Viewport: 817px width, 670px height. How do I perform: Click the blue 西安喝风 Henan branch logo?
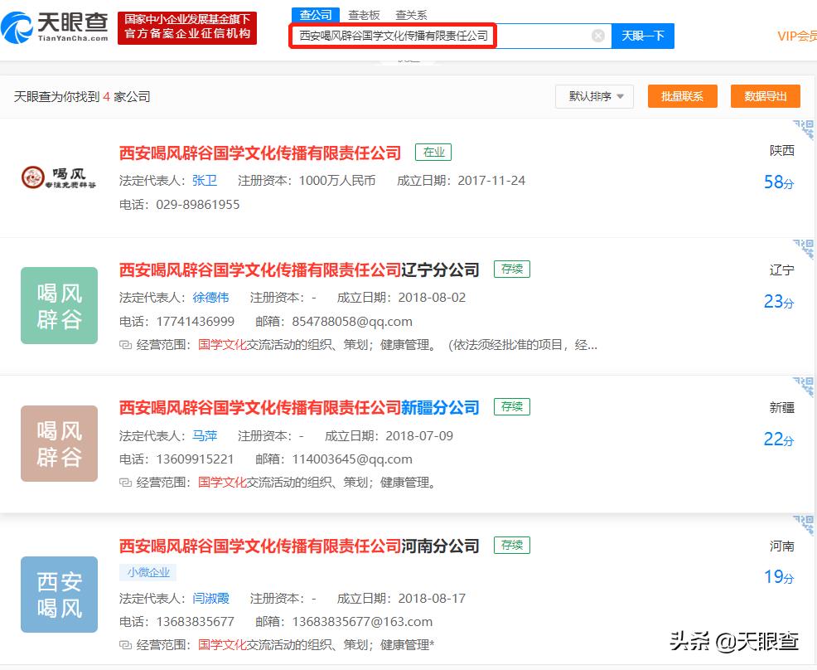[x=59, y=595]
